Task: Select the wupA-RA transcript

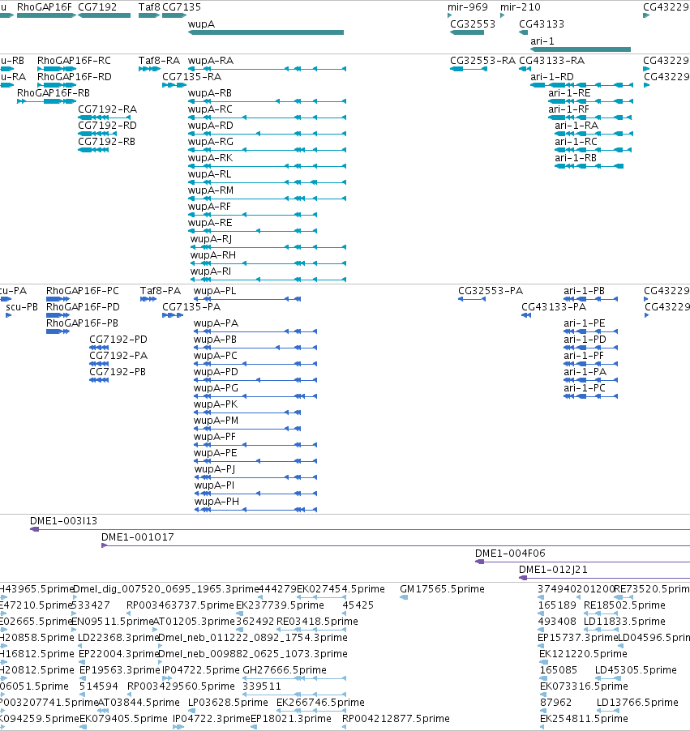Action: tap(267, 69)
